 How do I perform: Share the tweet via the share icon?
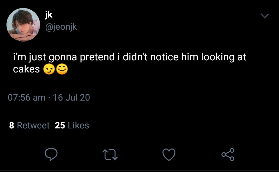coord(228,154)
